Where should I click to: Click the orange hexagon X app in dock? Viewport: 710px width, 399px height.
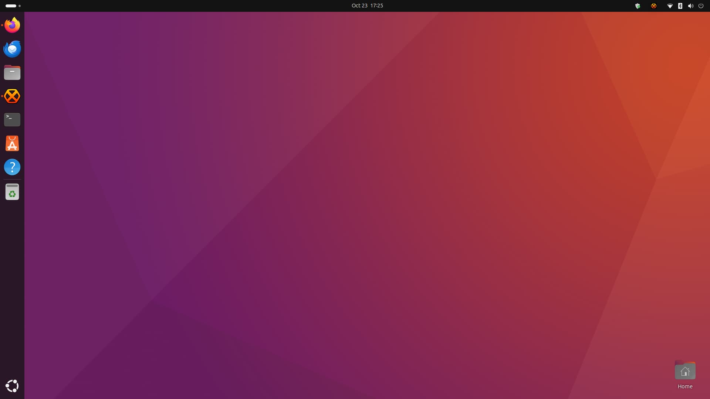click(x=12, y=96)
